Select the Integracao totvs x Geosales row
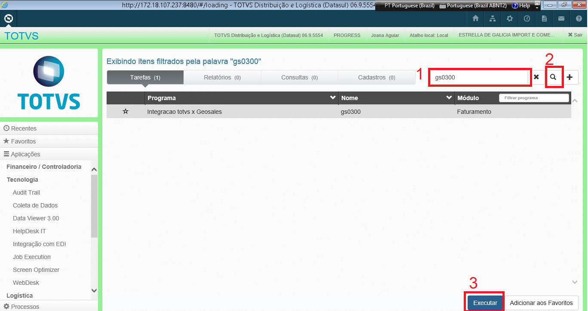 click(x=339, y=112)
